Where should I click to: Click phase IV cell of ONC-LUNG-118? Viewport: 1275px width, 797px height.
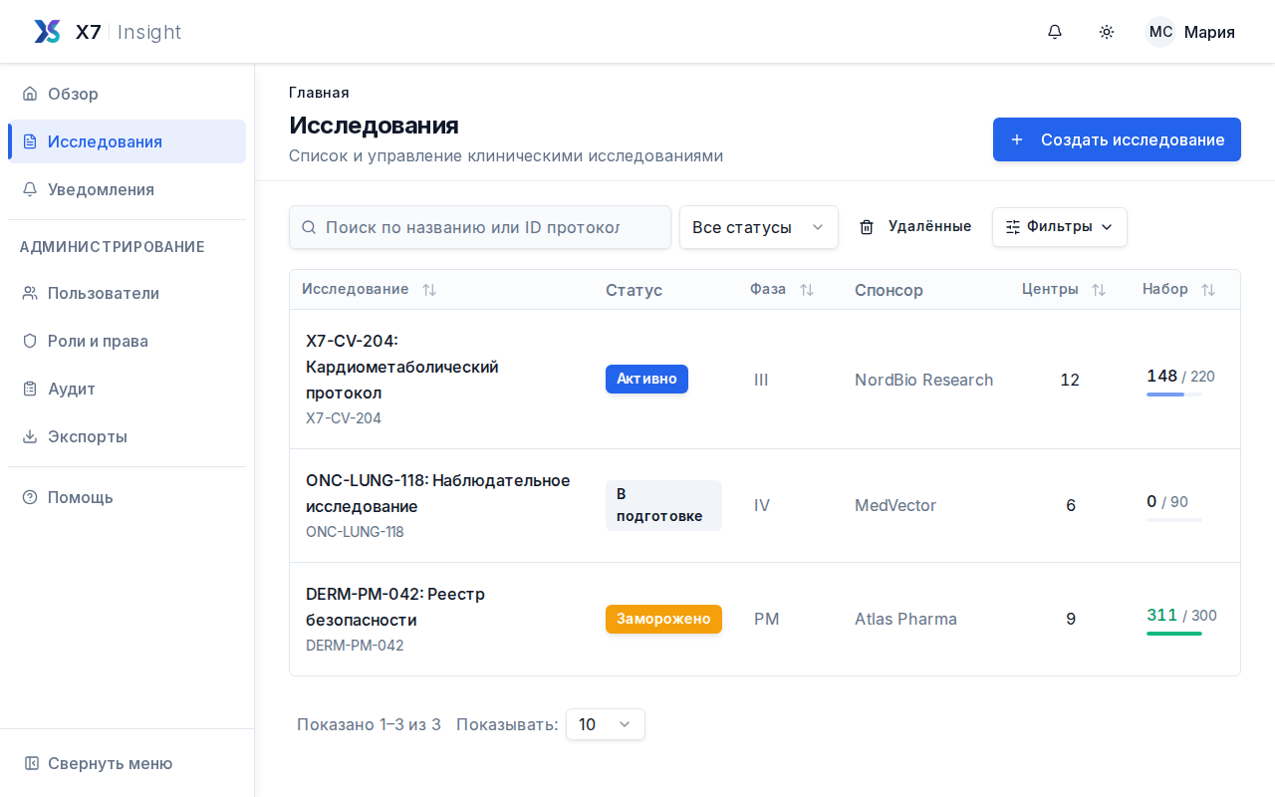(x=762, y=505)
